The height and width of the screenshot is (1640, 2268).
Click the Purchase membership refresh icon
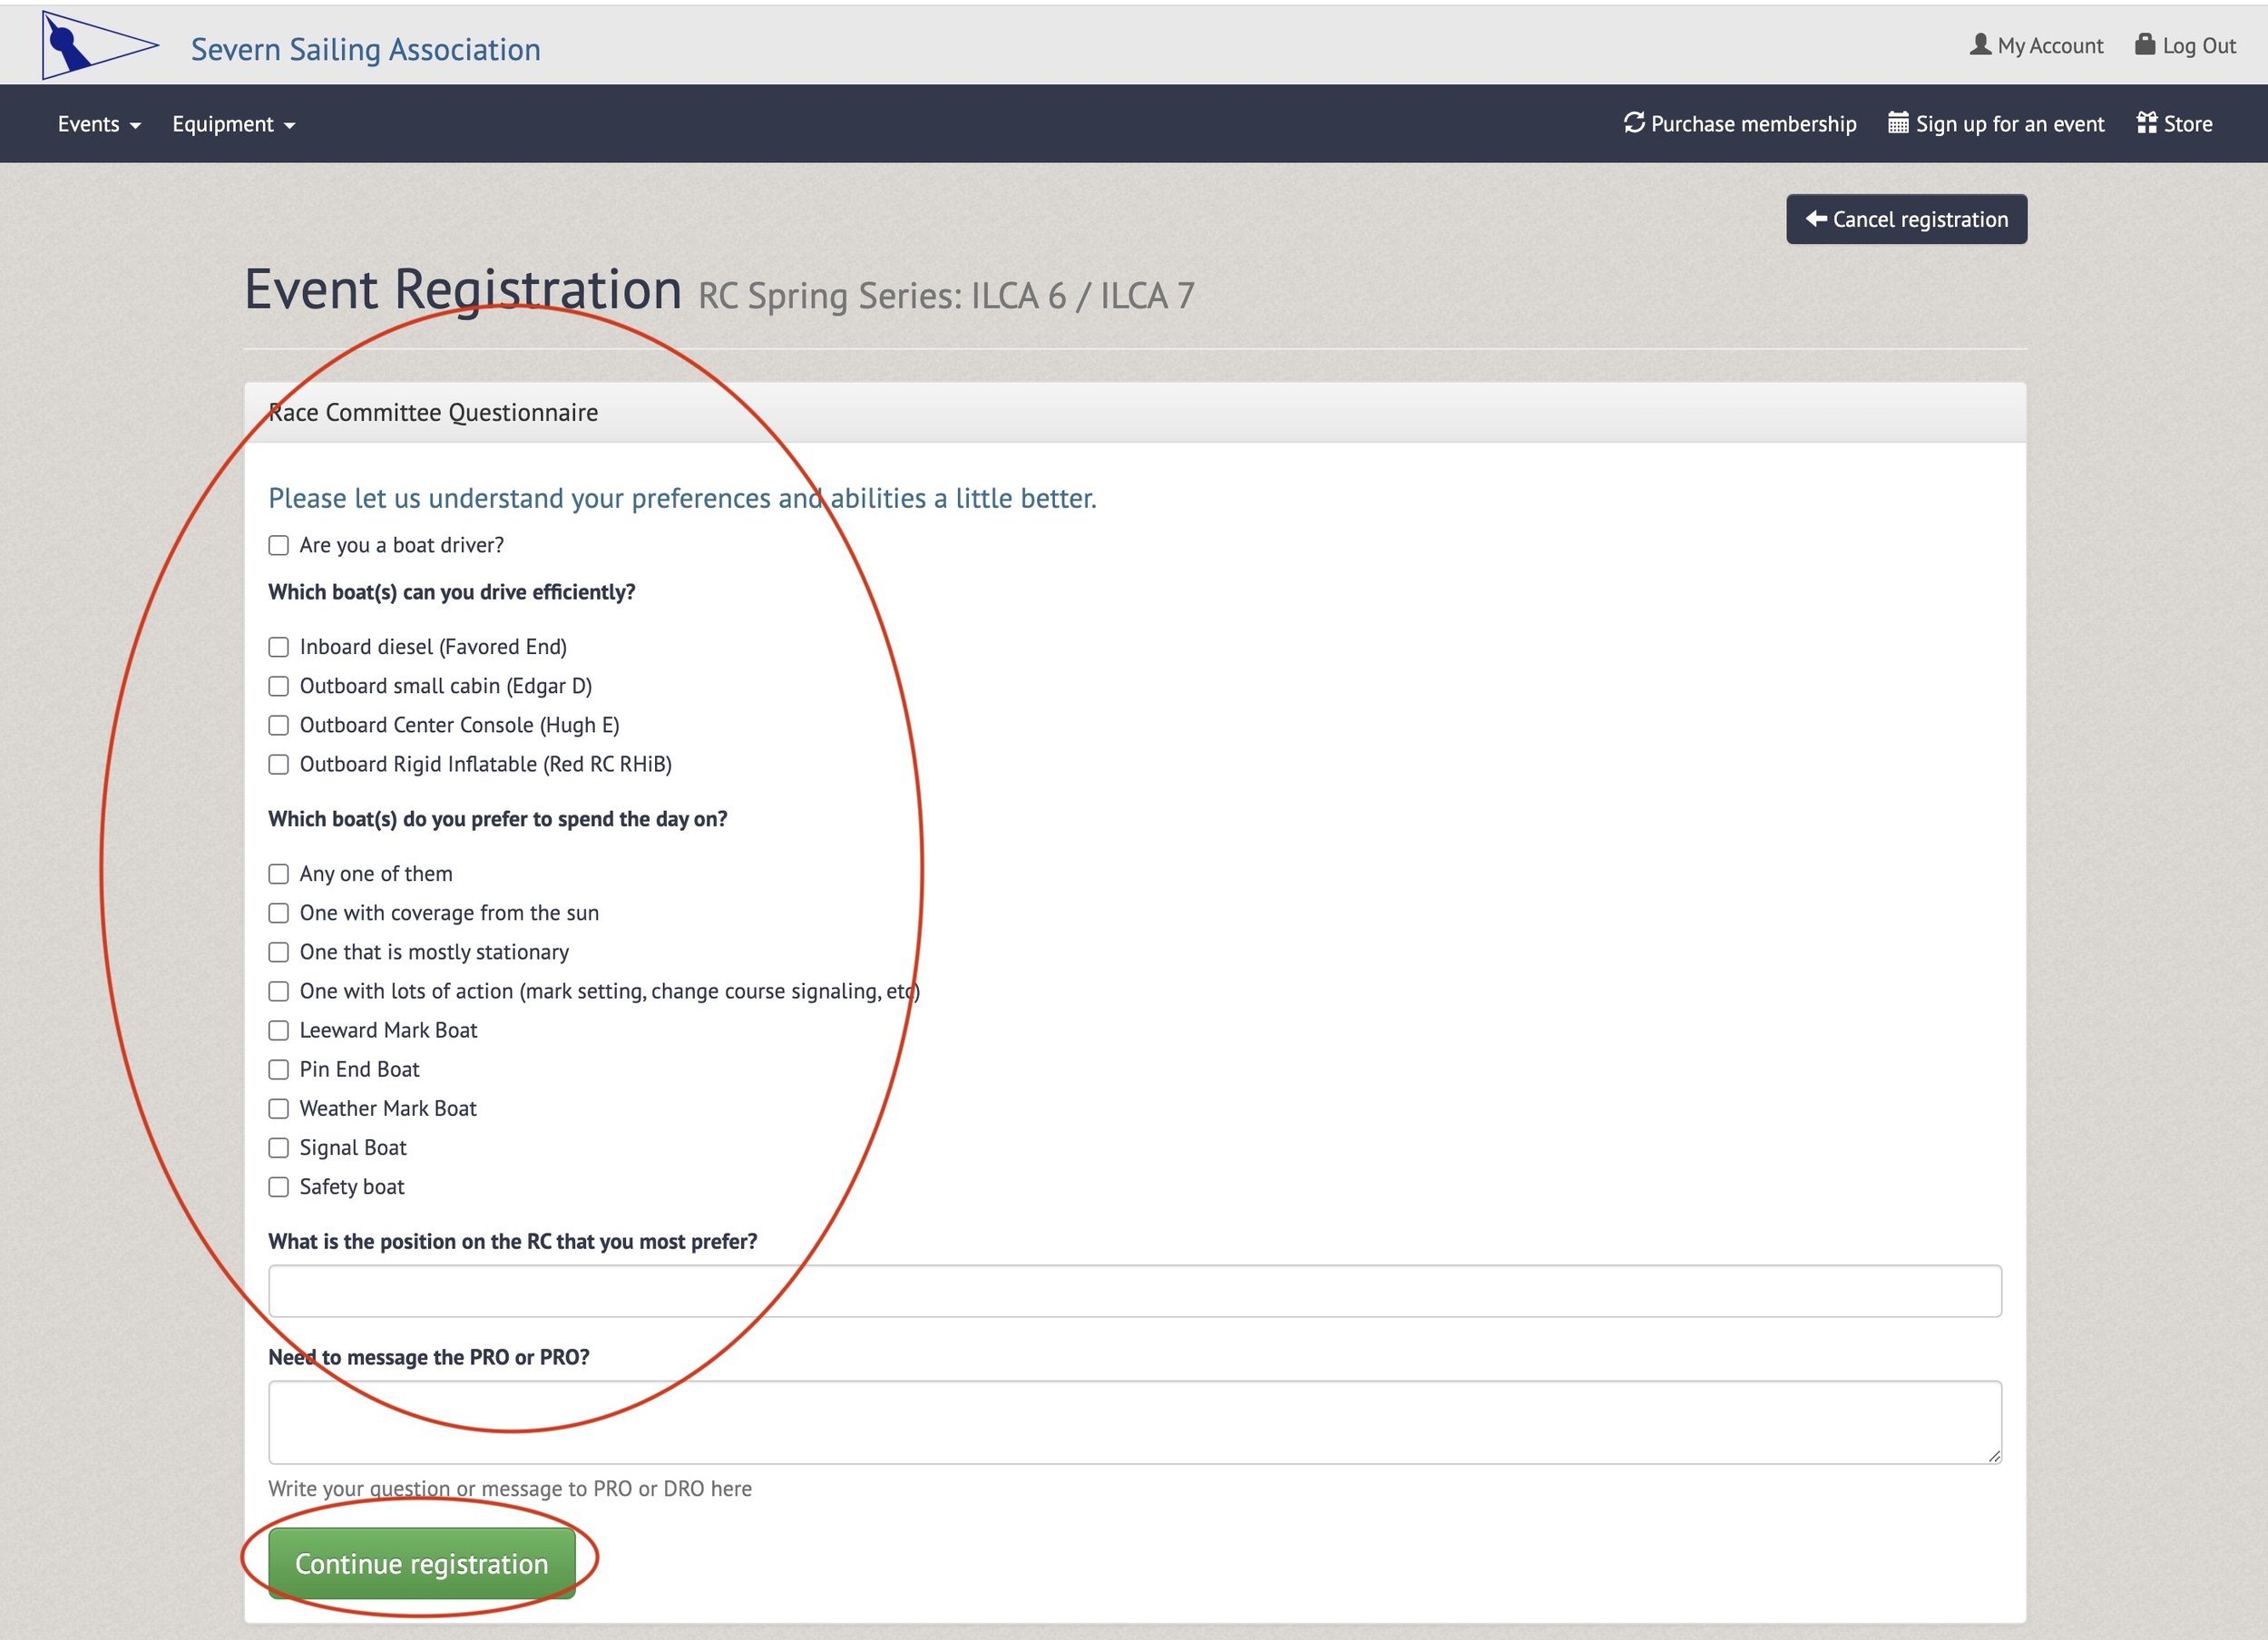1634,123
